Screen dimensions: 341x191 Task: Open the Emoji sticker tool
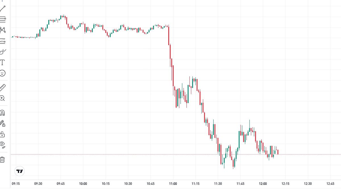pyautogui.click(x=3, y=73)
